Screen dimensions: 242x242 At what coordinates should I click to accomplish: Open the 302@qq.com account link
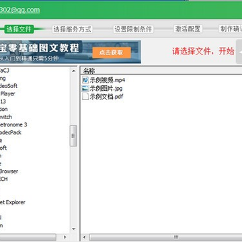pos(19,10)
